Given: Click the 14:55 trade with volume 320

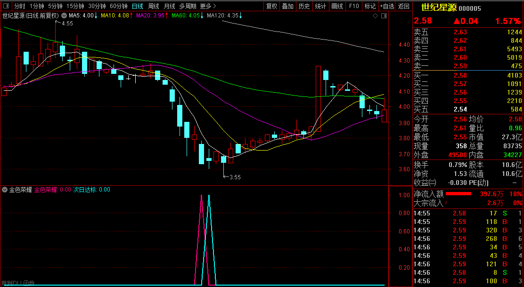Looking at the screenshot, I should point(468,230).
